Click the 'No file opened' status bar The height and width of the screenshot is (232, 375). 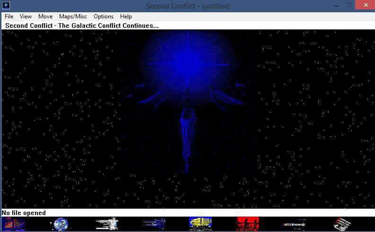24,213
